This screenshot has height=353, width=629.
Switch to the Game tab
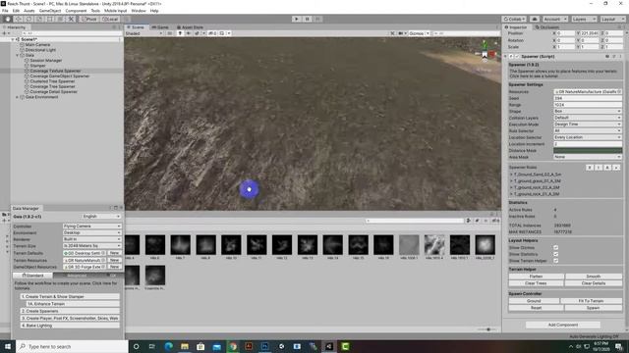160,27
